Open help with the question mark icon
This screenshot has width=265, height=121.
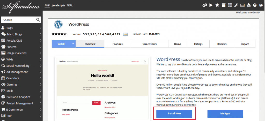coord(255,5)
